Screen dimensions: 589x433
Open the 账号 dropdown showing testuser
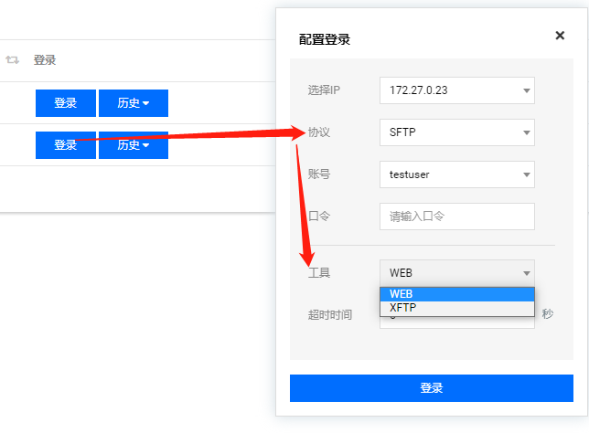pyautogui.click(x=457, y=174)
